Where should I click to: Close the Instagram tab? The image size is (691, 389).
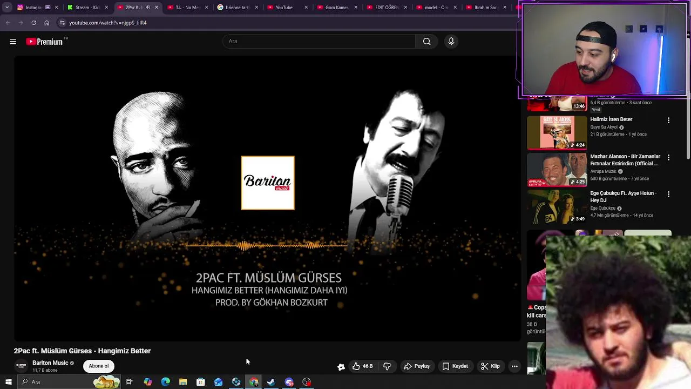(56, 8)
